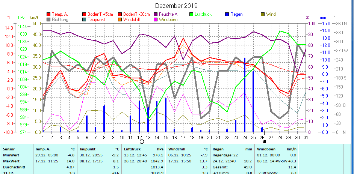The height and width of the screenshot is (174, 354).
Task: Click the teal Taupunkt legend swatch
Action: (x=84, y=19)
